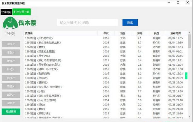Sort by the 发布时间 column header
The width and height of the screenshot is (193, 122).
click(176, 33)
